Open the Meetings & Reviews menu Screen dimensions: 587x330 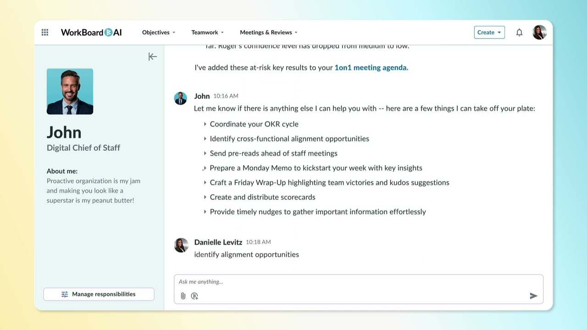pos(269,32)
